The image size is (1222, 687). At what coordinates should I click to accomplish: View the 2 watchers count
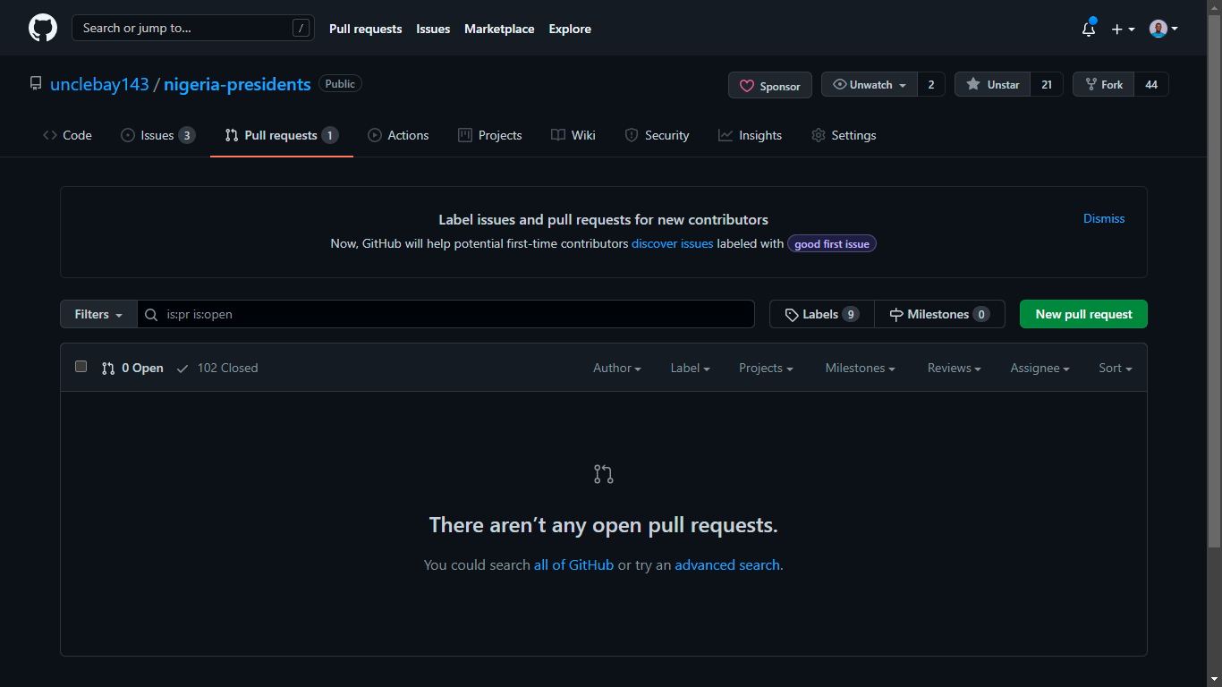(931, 84)
